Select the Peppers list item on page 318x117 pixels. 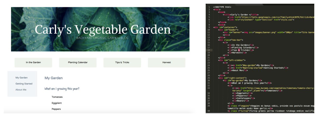pos(56,109)
